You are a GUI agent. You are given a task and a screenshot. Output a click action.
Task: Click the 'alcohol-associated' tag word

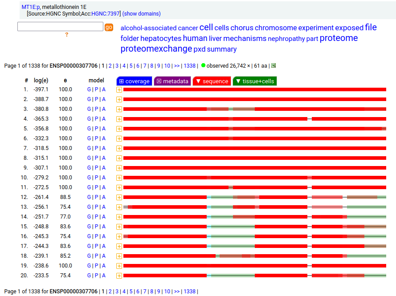click(x=148, y=28)
